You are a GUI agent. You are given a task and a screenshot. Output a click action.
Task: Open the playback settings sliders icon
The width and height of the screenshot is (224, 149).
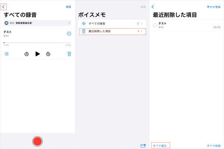[7, 54]
